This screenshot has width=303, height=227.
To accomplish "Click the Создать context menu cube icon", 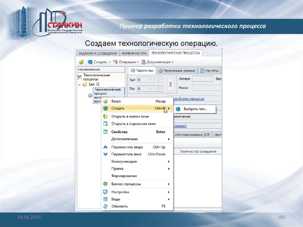I will 106,109.
